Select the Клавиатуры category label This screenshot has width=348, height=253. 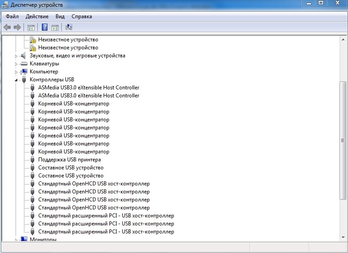[x=44, y=64]
